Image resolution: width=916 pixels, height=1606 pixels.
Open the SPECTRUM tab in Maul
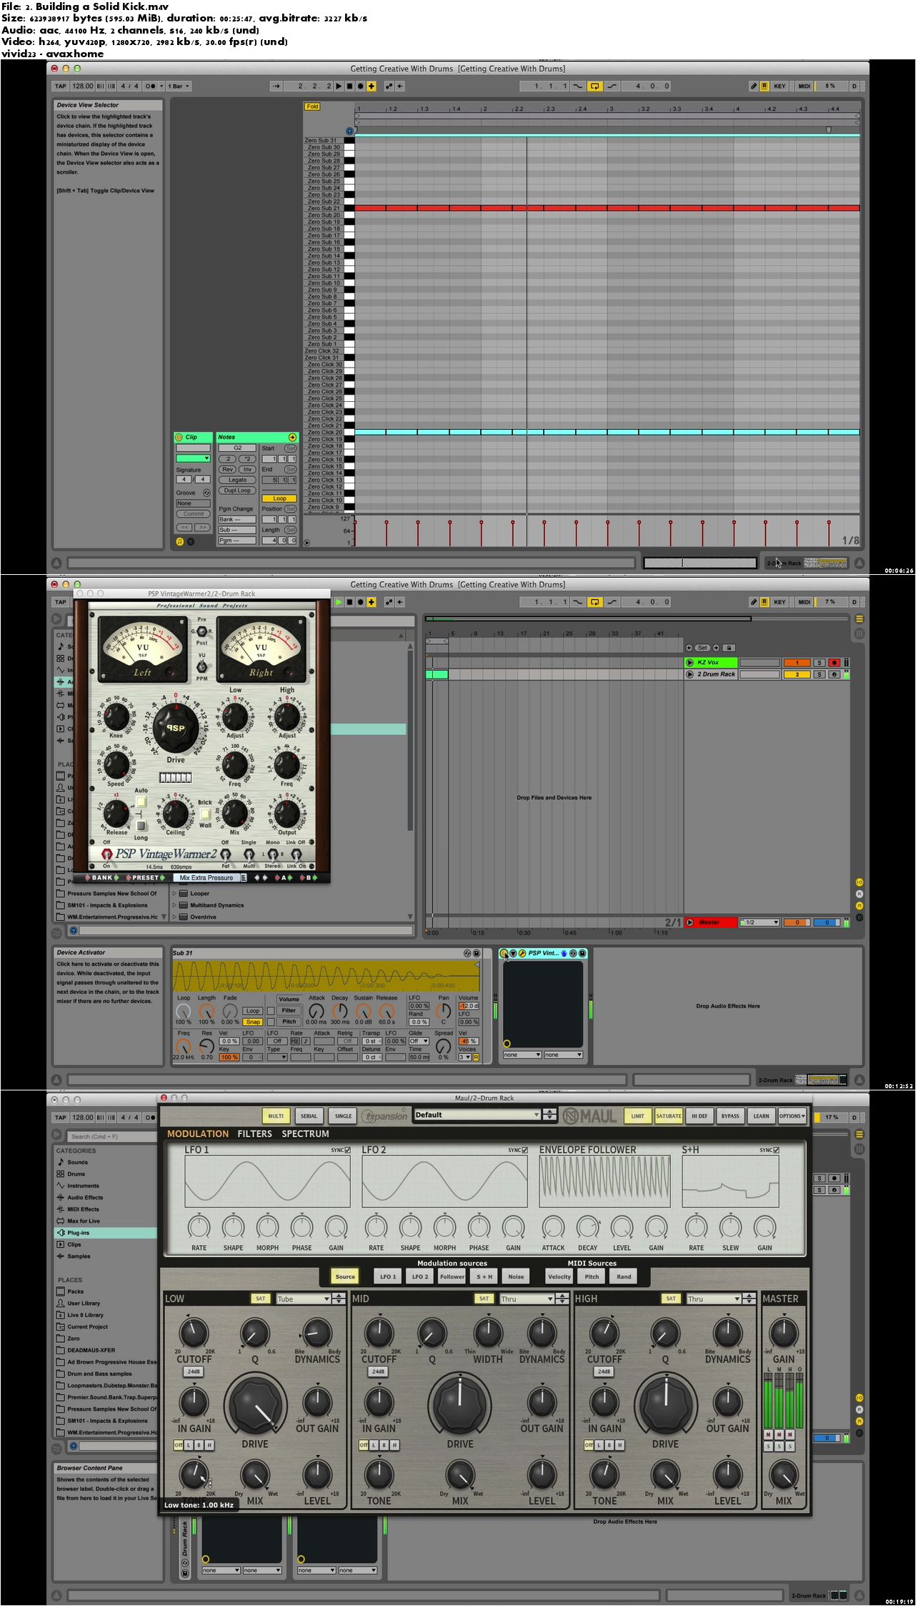pos(305,1133)
